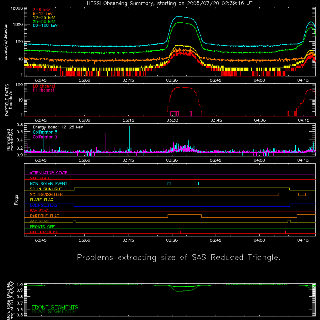Click the SC_TRANSMITTER flag label

tap(46, 194)
